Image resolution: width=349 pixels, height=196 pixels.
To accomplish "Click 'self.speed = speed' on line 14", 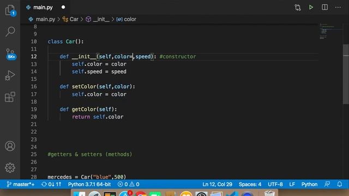I will pos(99,71).
